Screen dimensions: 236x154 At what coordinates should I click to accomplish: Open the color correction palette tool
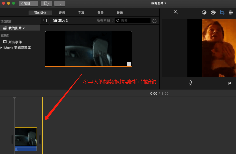click(x=213, y=13)
